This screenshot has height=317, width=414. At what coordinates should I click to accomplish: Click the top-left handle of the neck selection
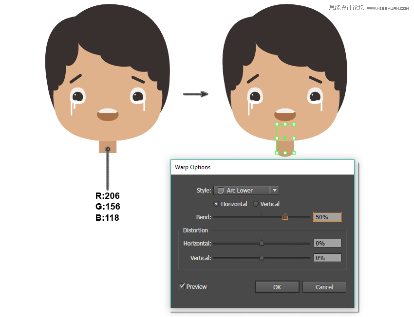coord(277,124)
